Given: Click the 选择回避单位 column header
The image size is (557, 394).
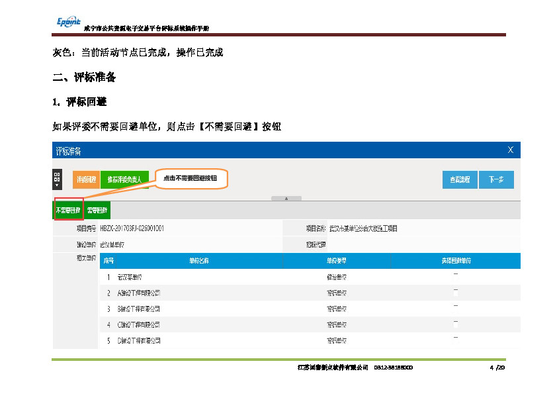Looking at the screenshot, I should (x=456, y=261).
